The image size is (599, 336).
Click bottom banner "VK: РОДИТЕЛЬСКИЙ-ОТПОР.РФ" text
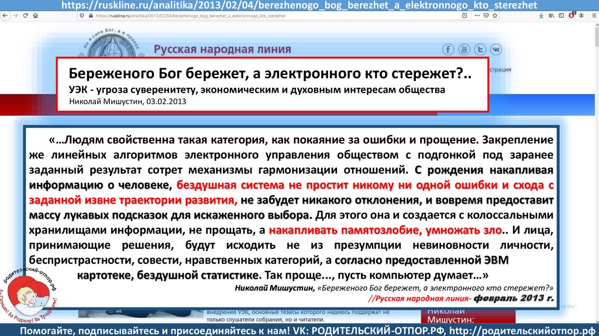(x=369, y=331)
